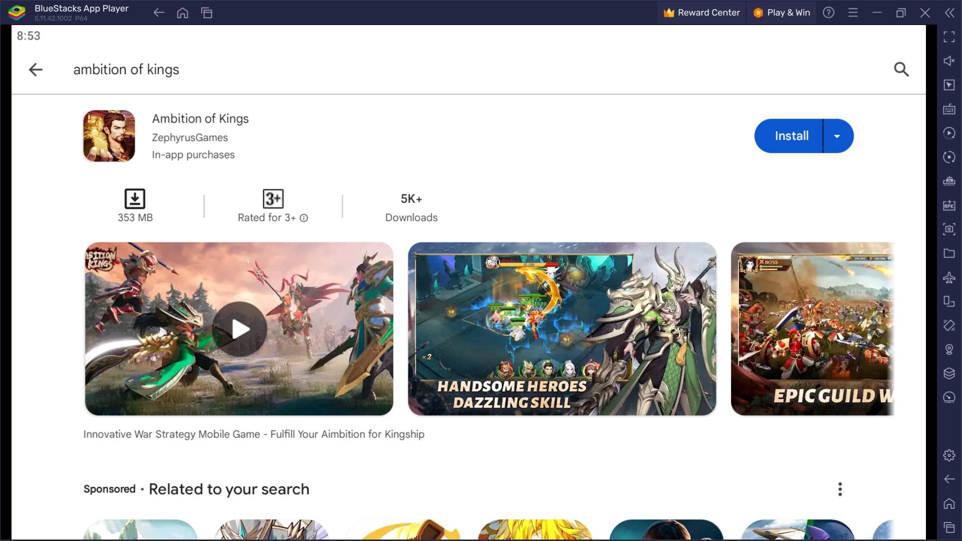Click the 5K+ Downloads text

411,208
